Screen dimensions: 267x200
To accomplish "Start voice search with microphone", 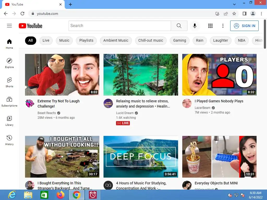I will click(195, 26).
